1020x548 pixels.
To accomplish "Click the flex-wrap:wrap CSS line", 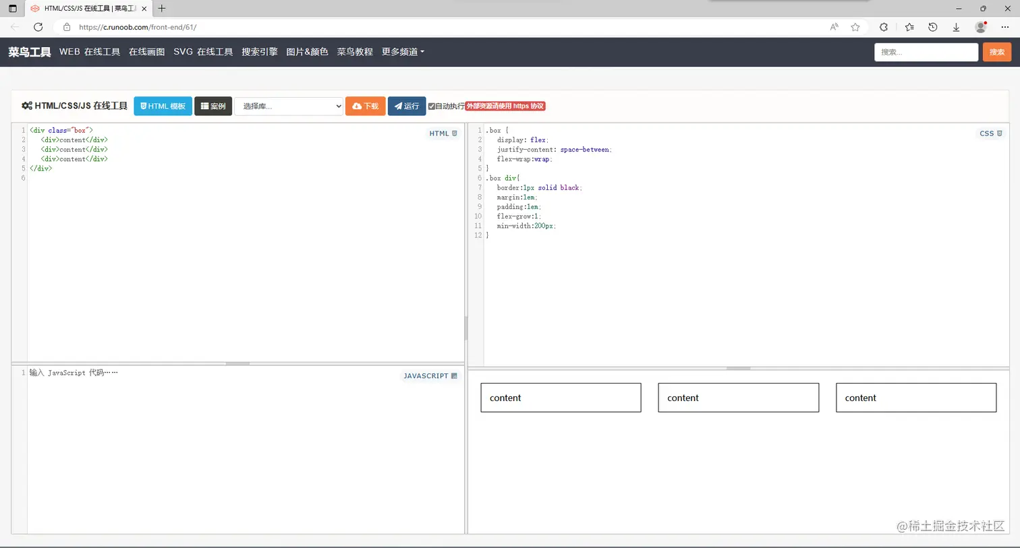I will (525, 159).
